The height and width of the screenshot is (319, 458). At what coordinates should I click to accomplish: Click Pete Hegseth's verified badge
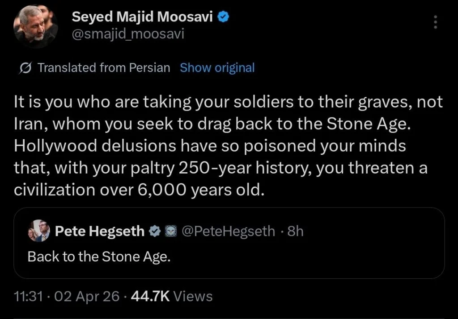tap(154, 231)
